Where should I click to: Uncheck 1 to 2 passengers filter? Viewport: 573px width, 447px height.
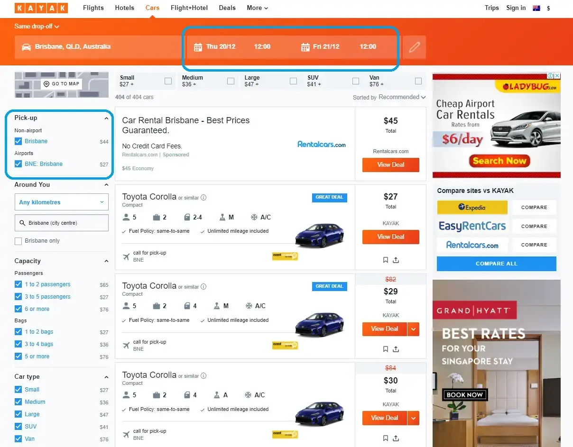point(18,284)
